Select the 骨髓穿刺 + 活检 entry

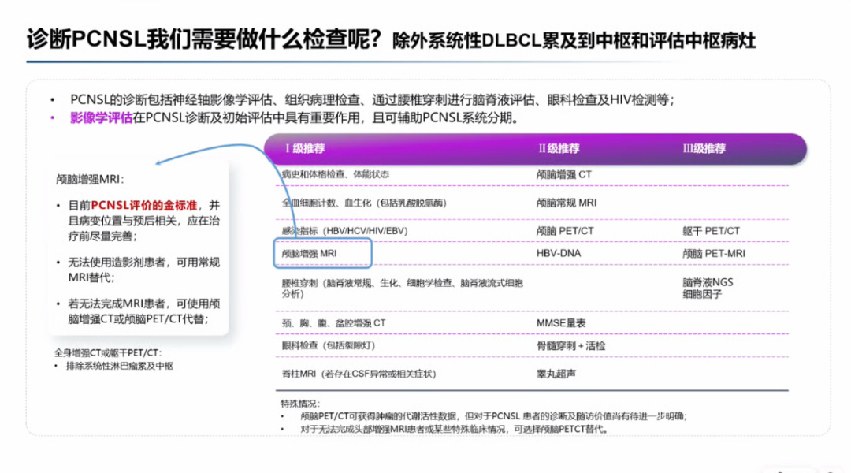[x=570, y=346]
